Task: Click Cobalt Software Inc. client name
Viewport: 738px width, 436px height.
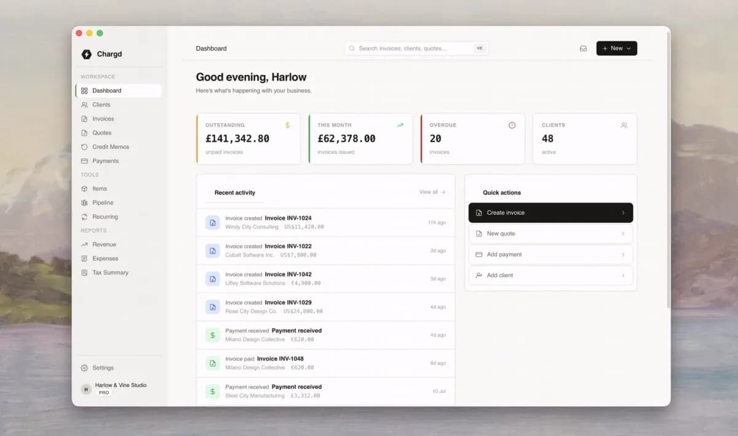Action: click(250, 255)
